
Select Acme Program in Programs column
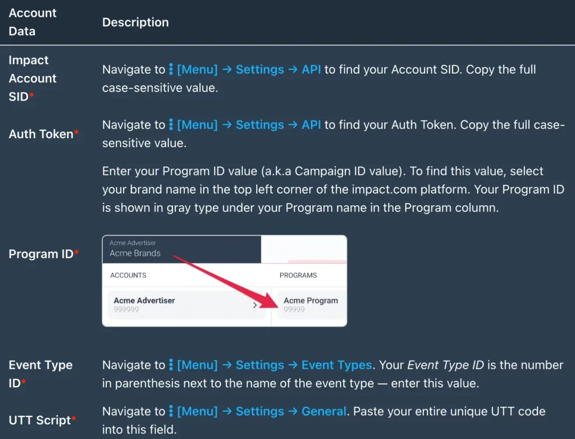[x=312, y=305]
